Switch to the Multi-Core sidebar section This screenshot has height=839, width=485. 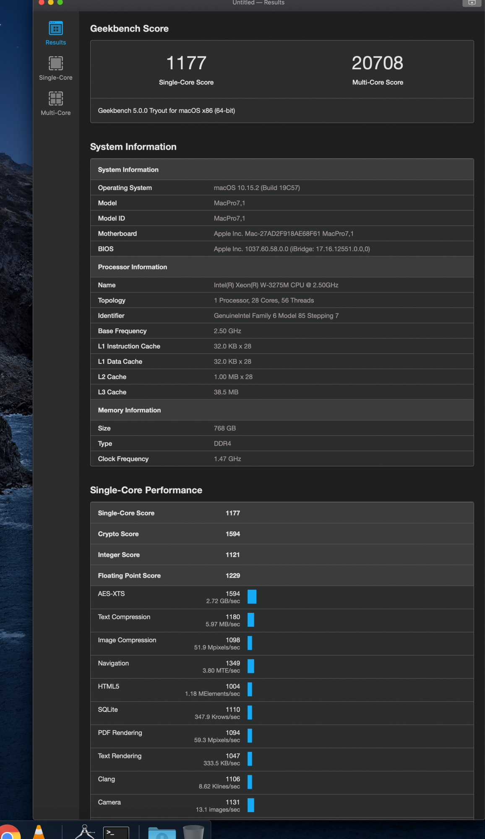pos(56,104)
